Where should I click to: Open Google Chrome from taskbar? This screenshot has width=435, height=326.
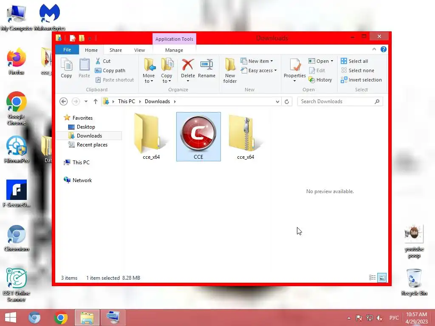coord(61,318)
